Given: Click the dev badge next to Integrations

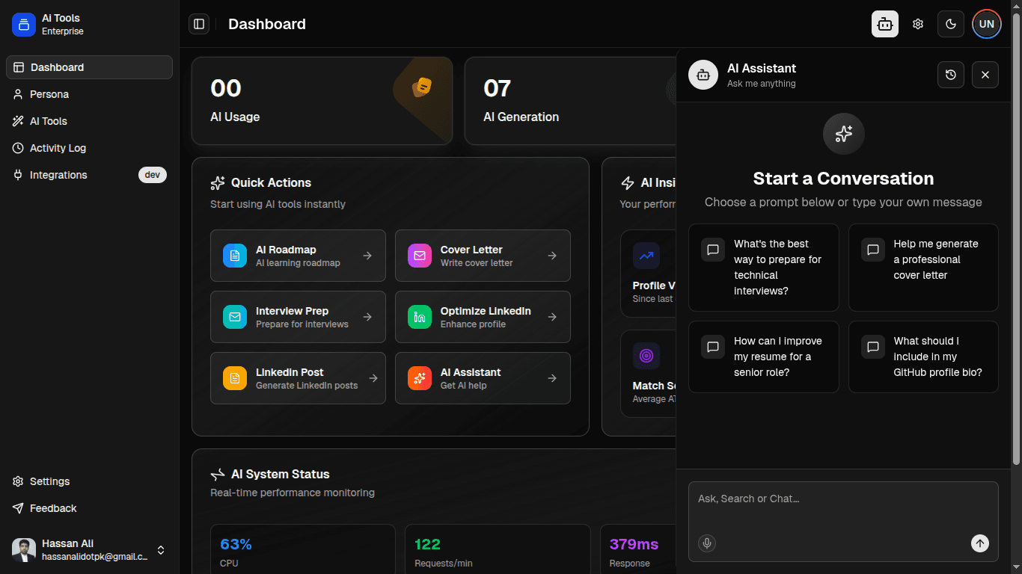Looking at the screenshot, I should 153,175.
